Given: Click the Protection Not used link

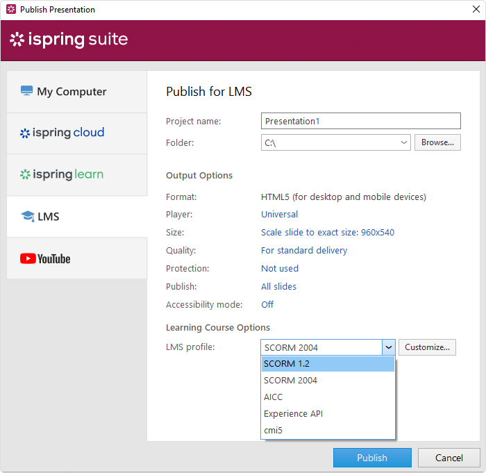Looking at the screenshot, I should 280,268.
